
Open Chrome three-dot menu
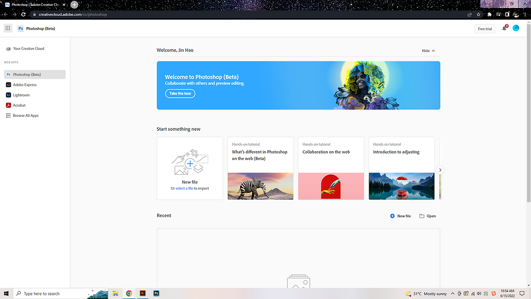click(x=525, y=14)
